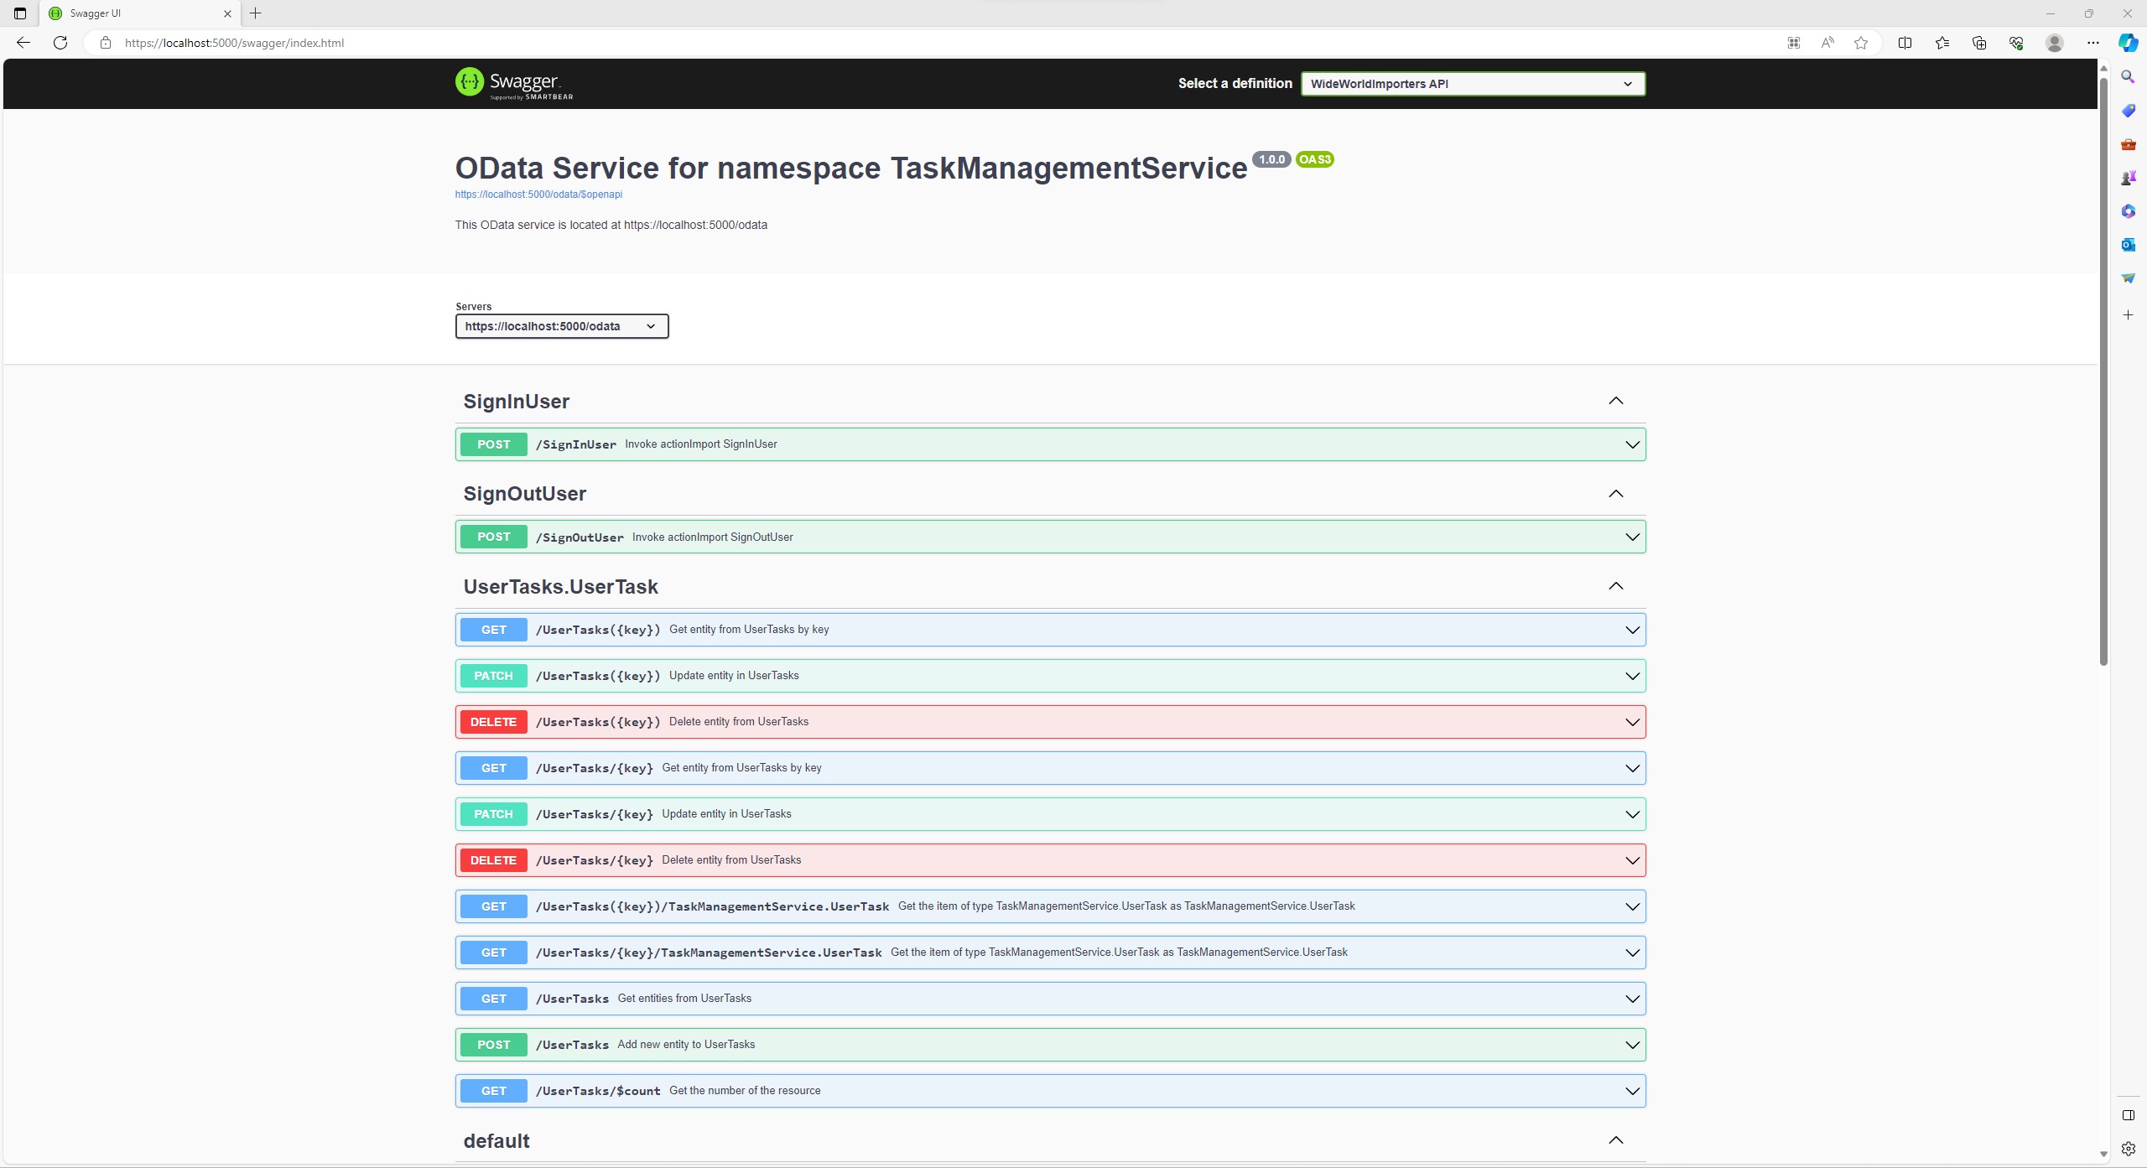Screen dimensions: 2147x1168
Task: Close the Swagger UI tab
Action: pyautogui.click(x=227, y=13)
